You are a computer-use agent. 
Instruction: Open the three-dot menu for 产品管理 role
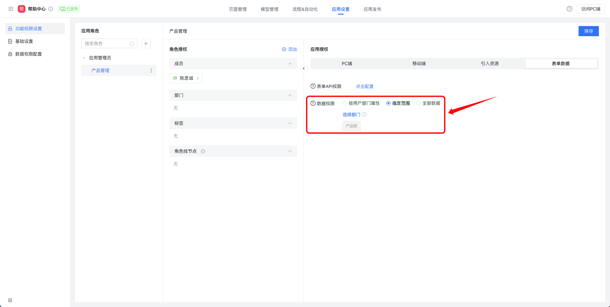pos(151,70)
